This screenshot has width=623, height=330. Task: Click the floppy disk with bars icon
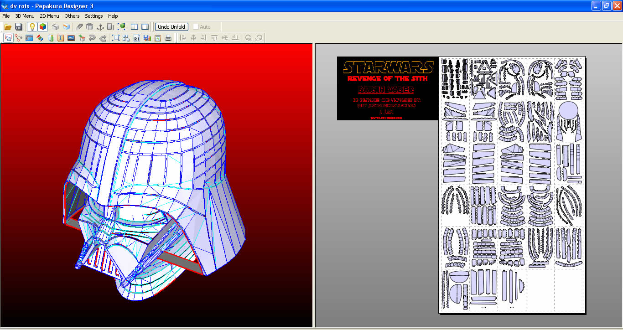[147, 38]
